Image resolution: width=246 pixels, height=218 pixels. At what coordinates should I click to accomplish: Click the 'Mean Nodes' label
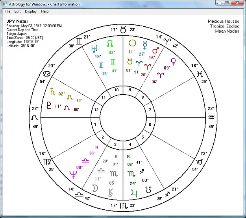point(227,31)
